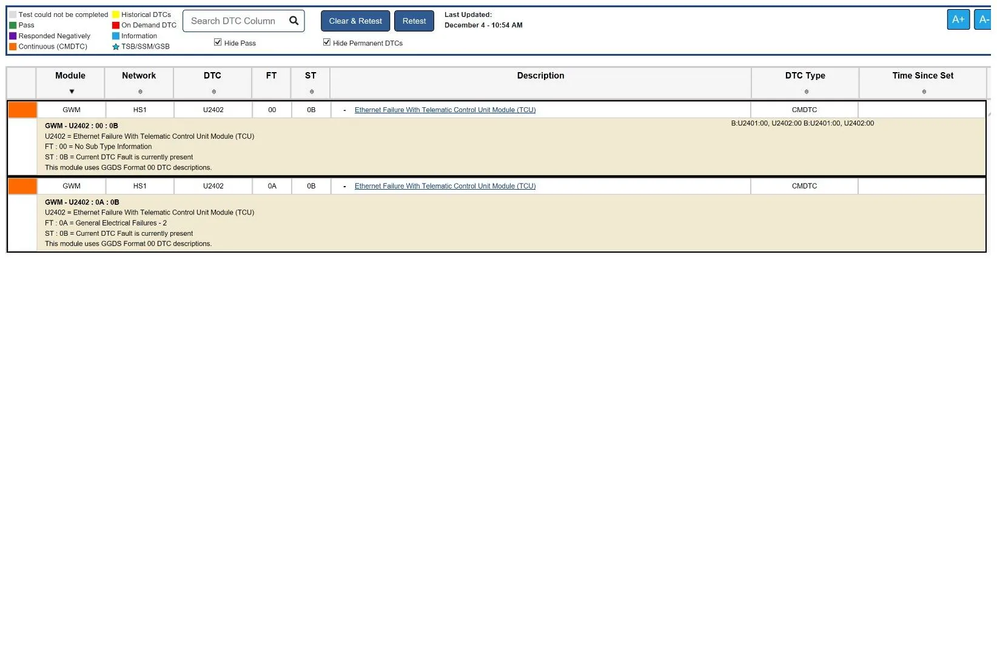
Task: Click text FT : 0A = General Electrical Failures - 2
Action: tap(106, 223)
